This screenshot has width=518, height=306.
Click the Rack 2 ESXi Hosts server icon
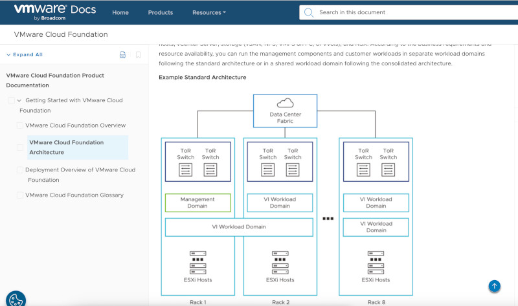(x=280, y=263)
